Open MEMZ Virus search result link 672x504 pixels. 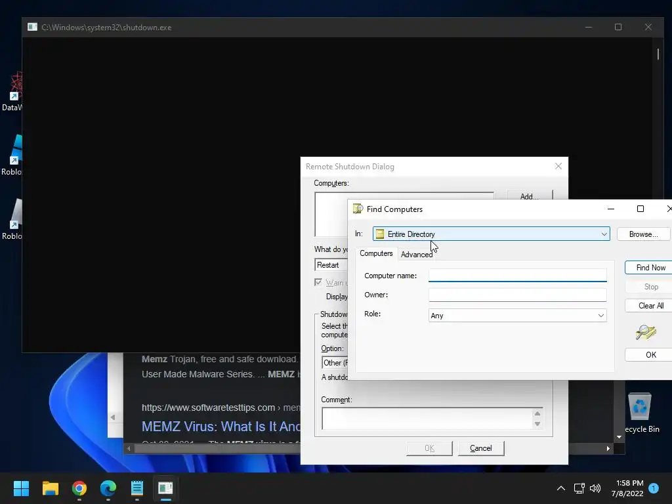click(x=220, y=427)
